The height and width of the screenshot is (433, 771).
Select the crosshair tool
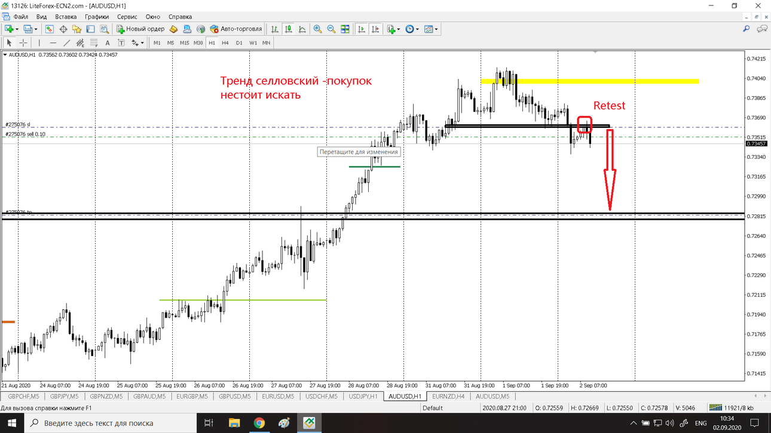23,42
